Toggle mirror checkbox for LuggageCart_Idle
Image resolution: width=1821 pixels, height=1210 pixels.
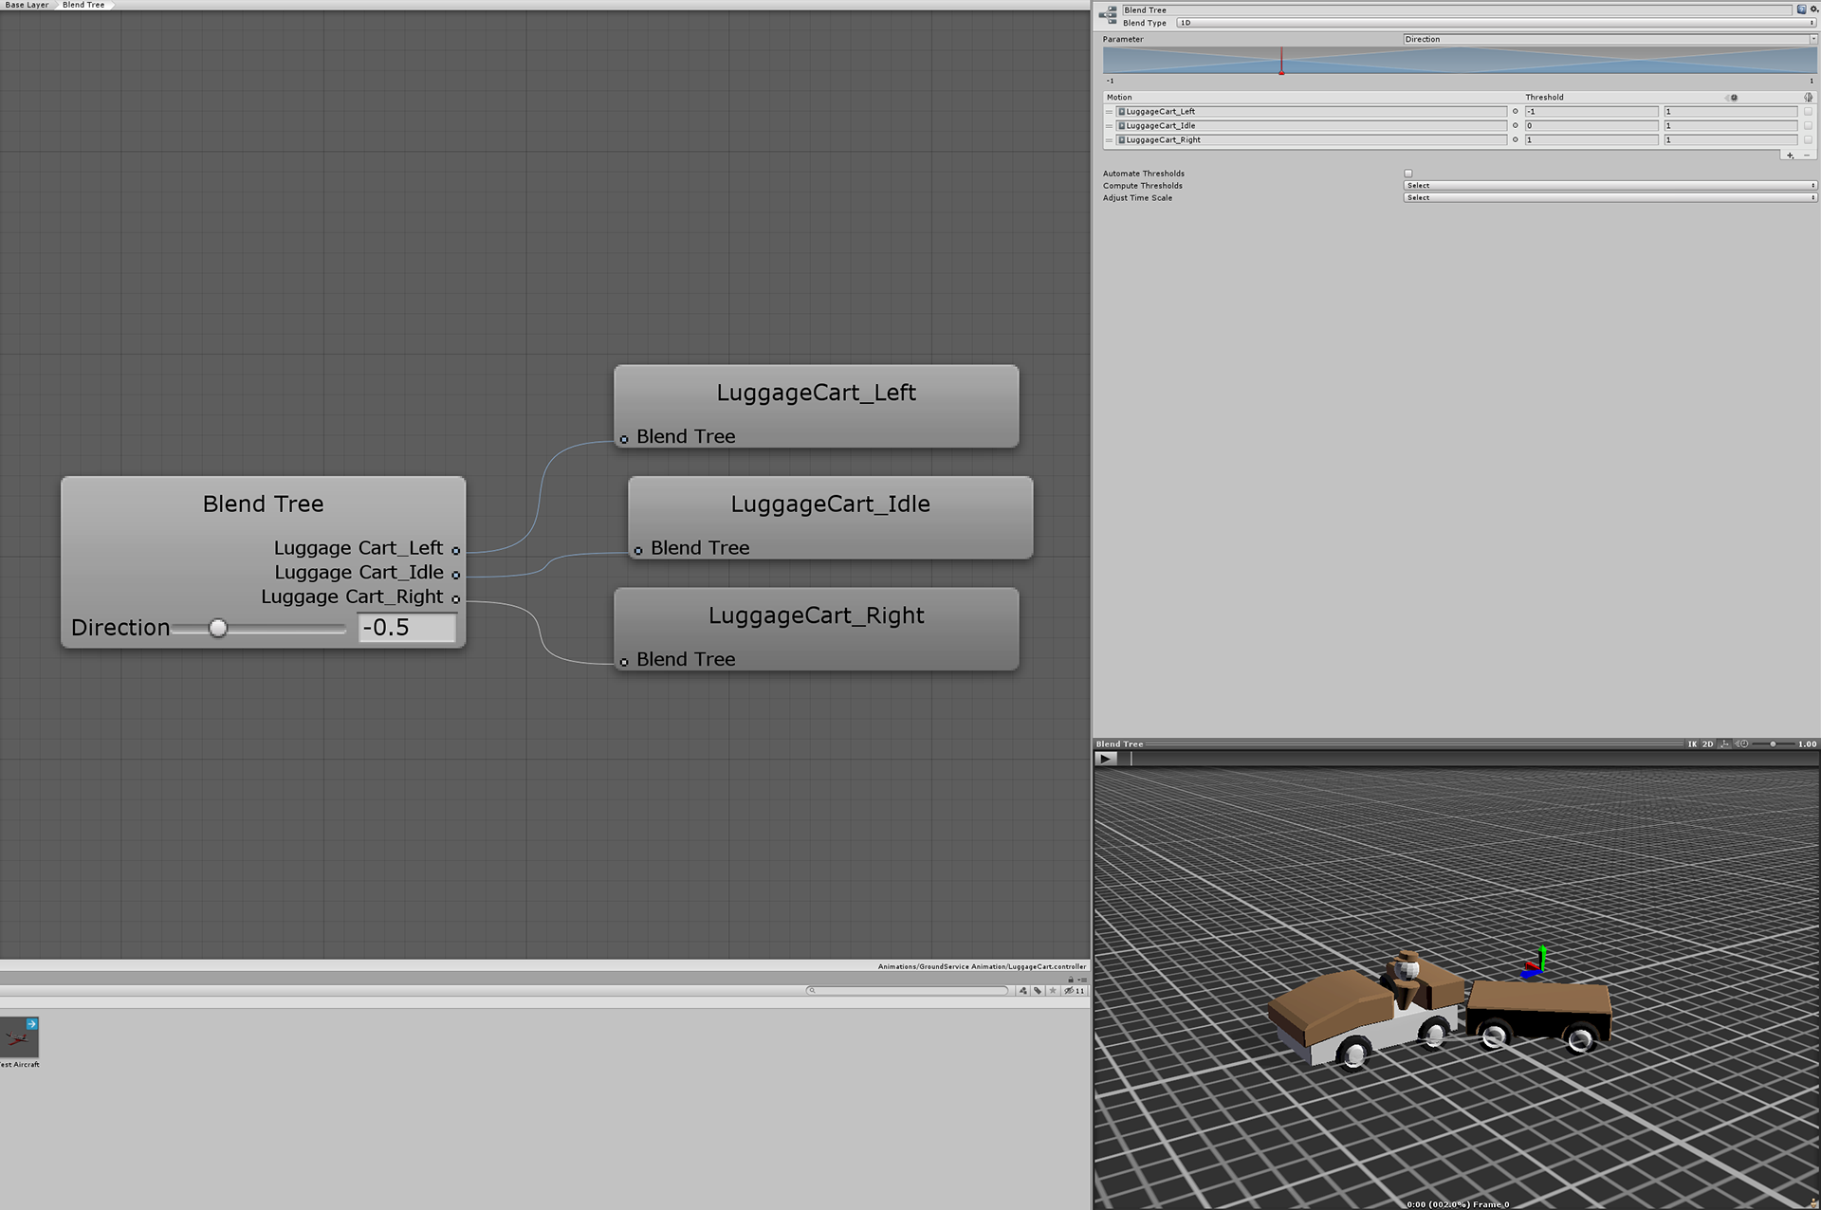[1808, 126]
